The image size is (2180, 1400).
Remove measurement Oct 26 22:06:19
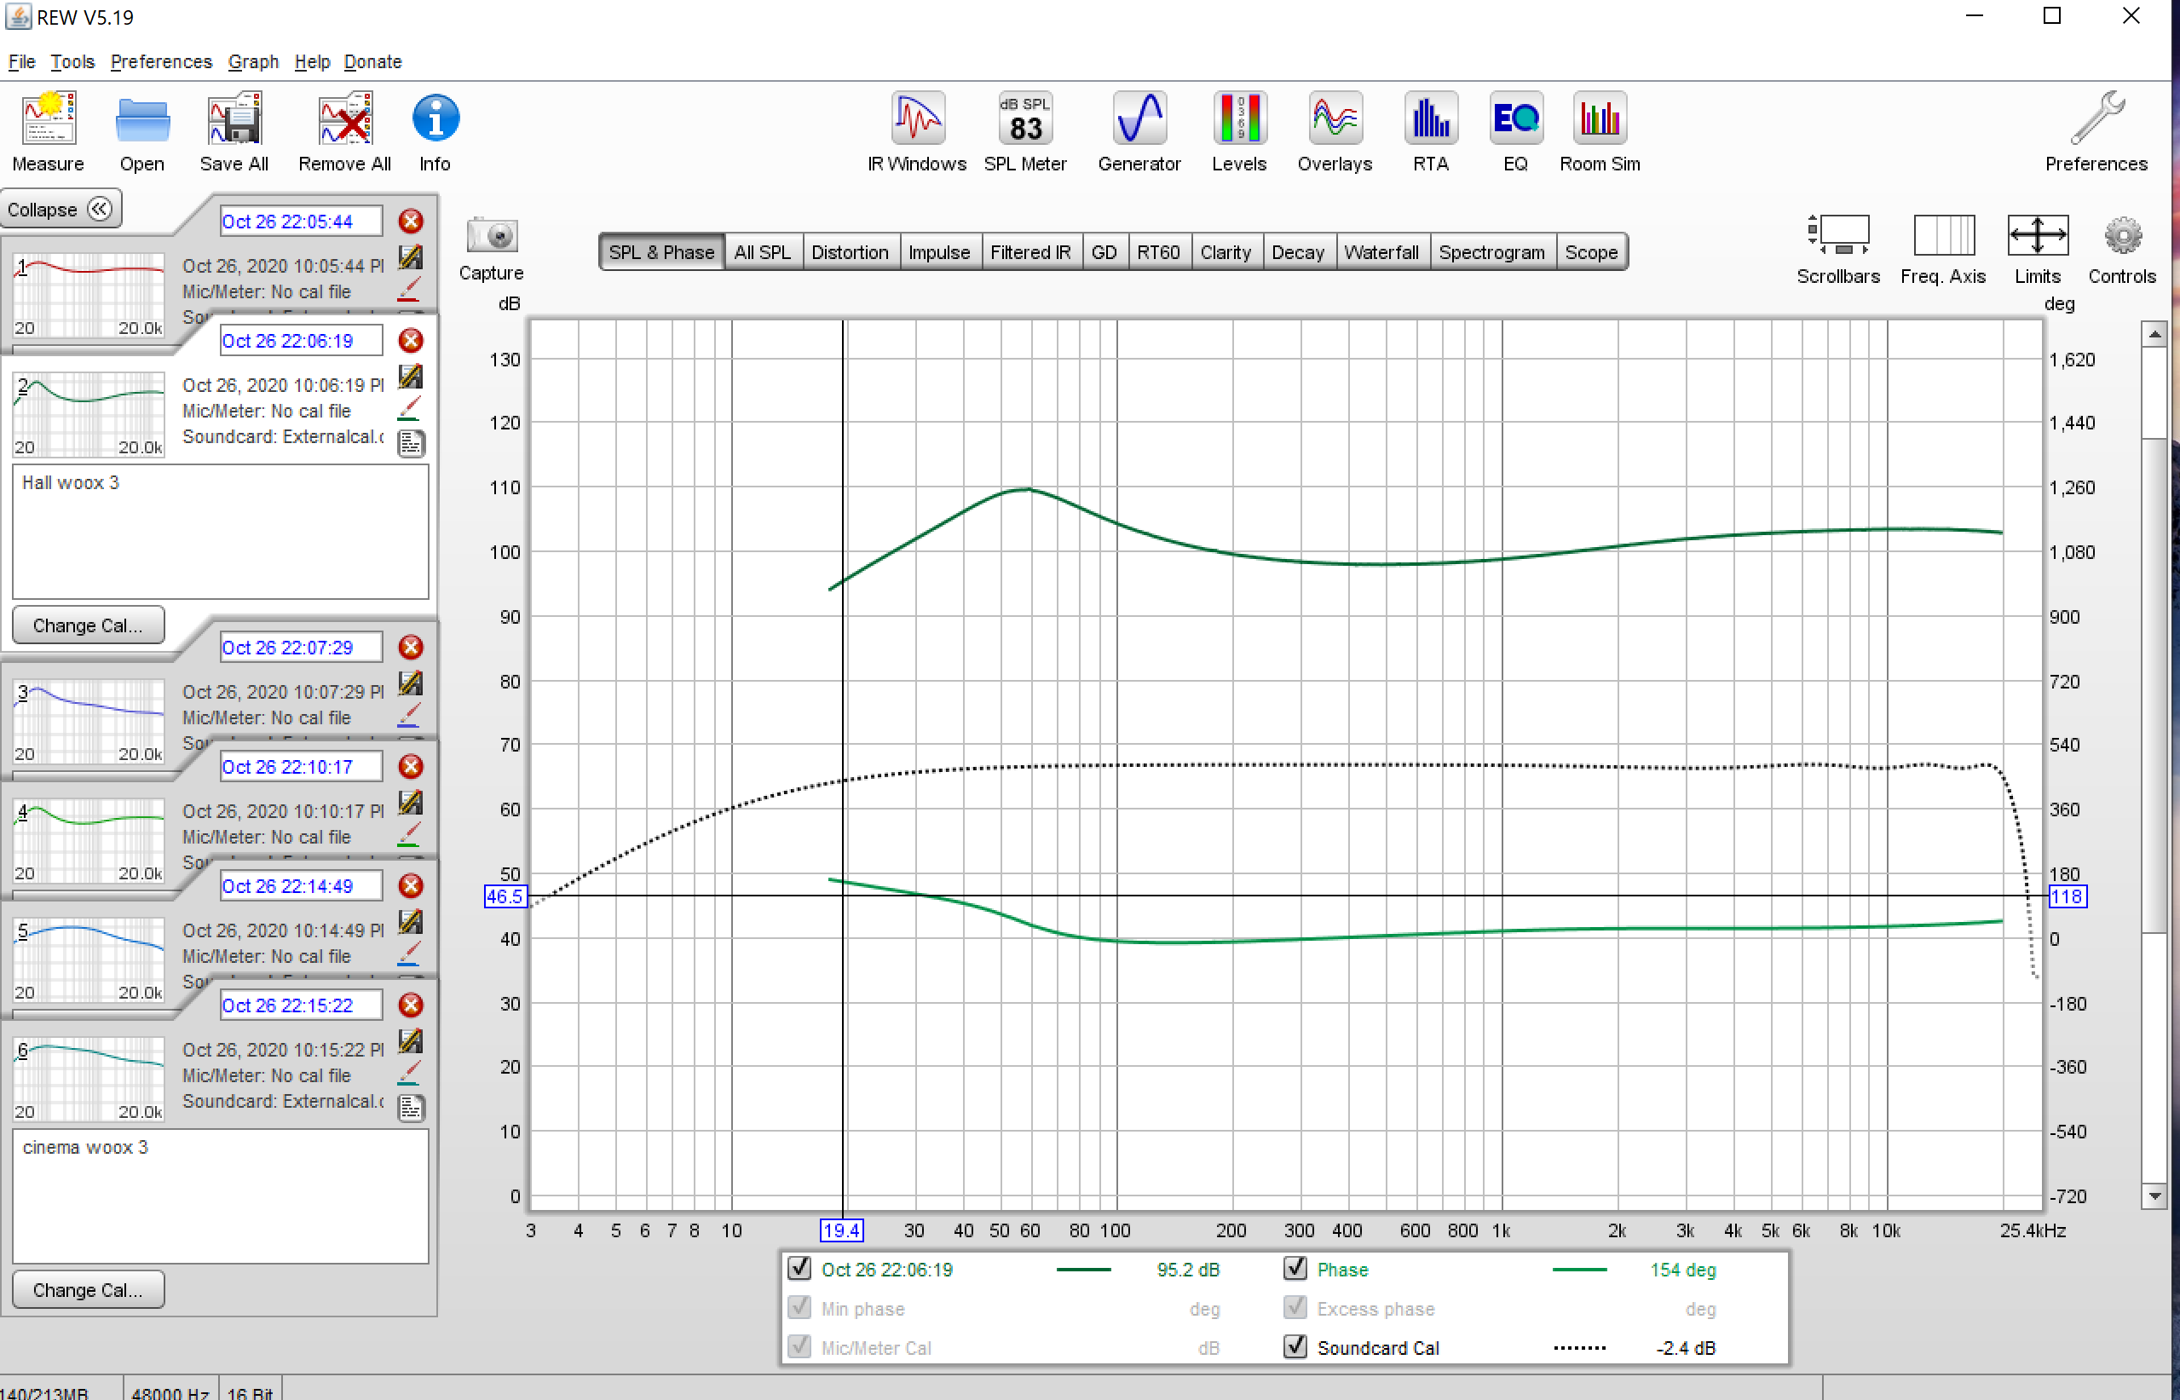tap(411, 340)
